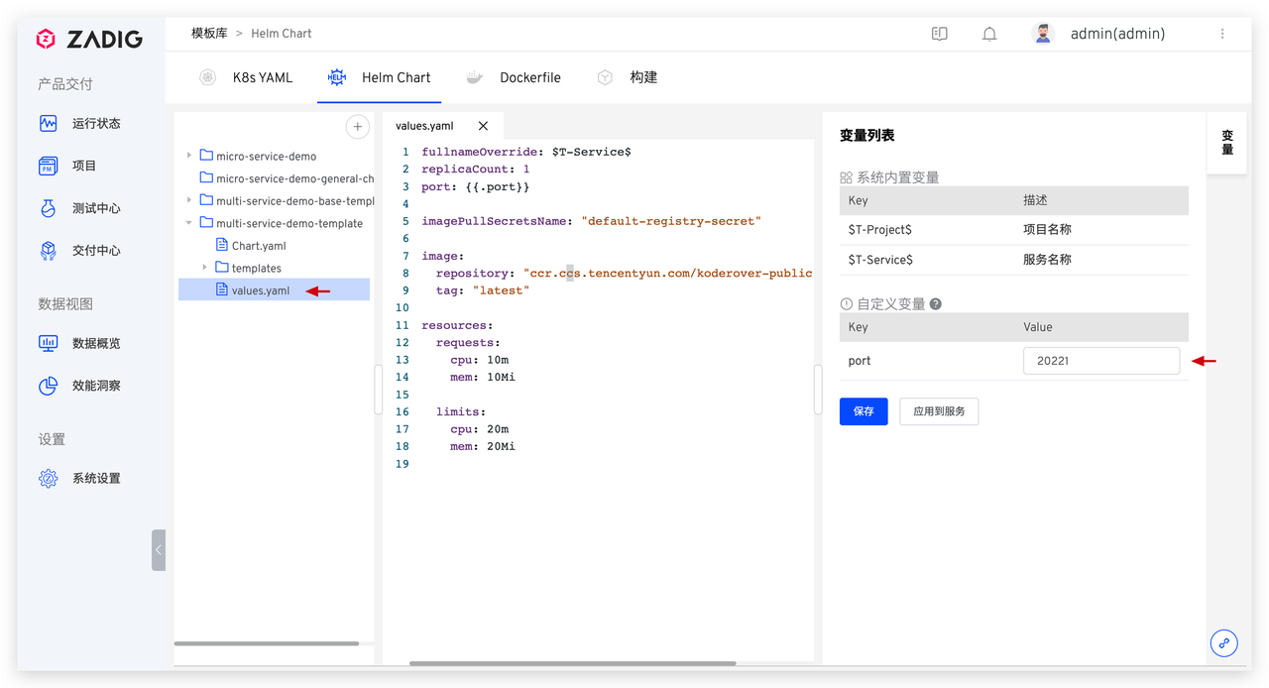Open the Chart.yaml file
This screenshot has width=1269, height=688.
coord(252,246)
